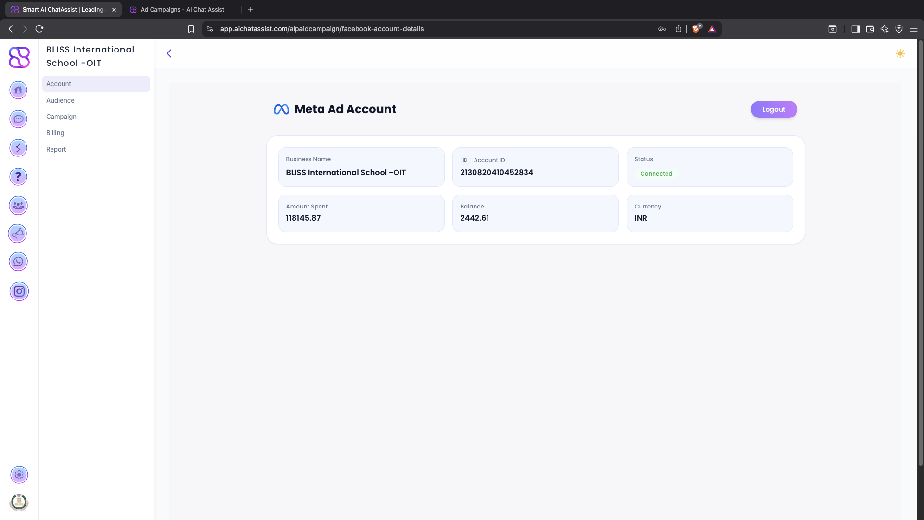This screenshot has height=520, width=924.
Task: Open the Instagram sidebar icon
Action: (x=19, y=291)
